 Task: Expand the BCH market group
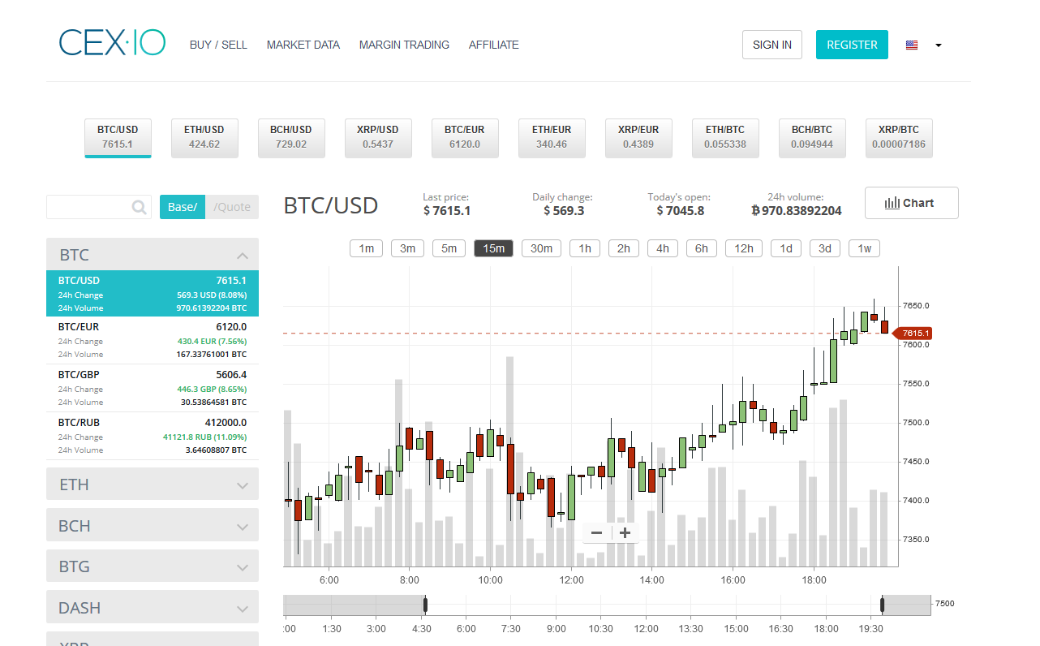point(153,525)
